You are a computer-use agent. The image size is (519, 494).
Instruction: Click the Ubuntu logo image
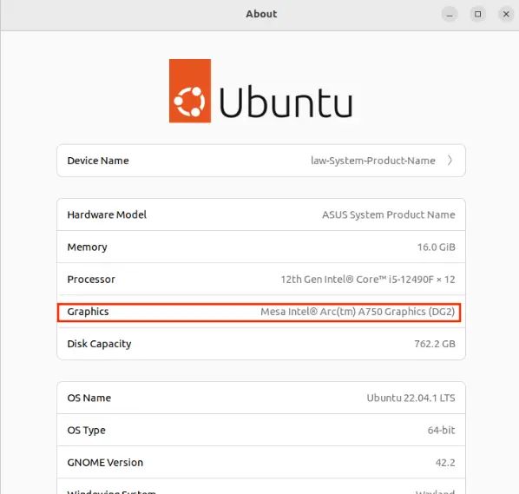pos(261,90)
